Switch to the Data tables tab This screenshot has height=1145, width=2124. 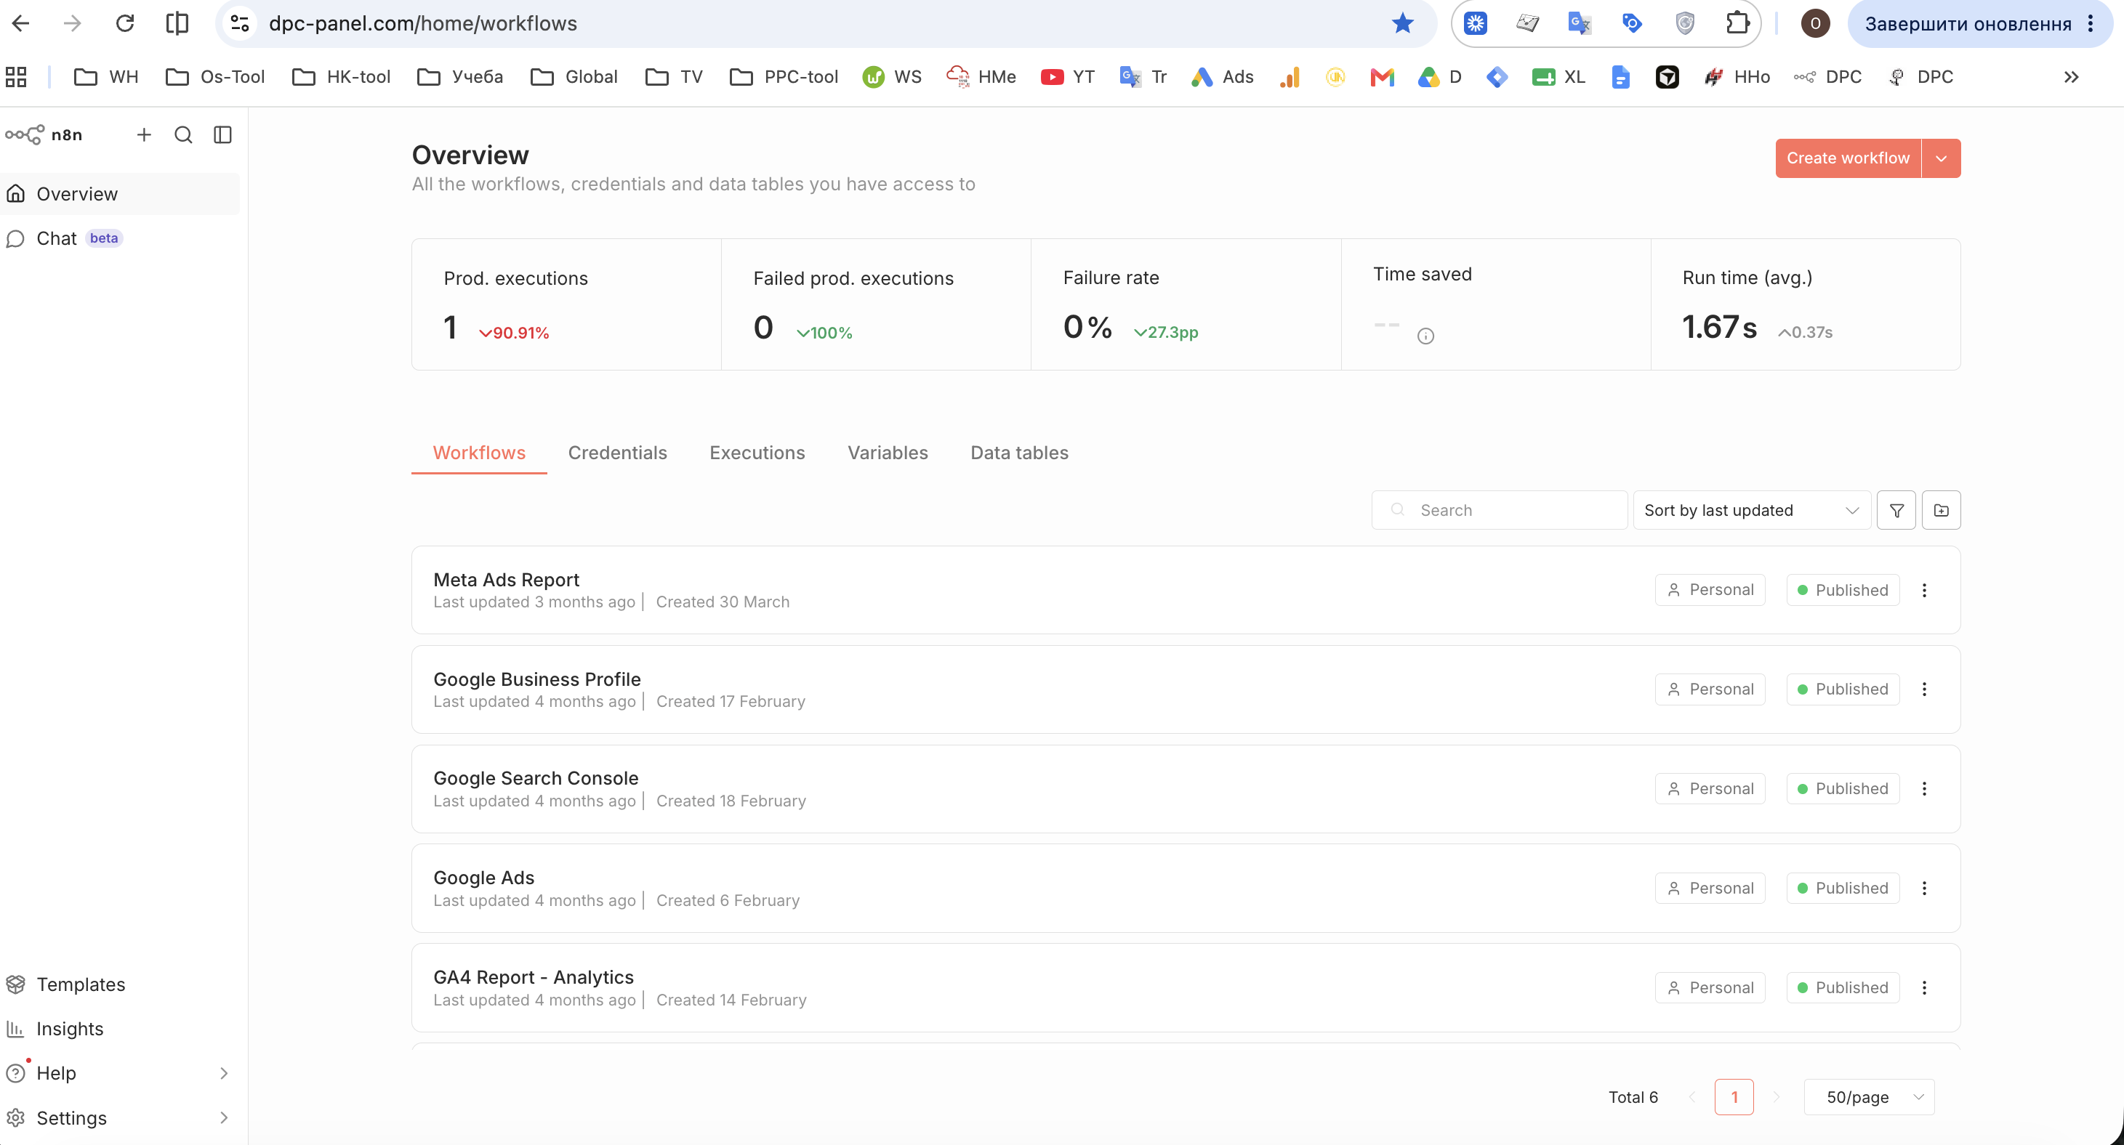click(x=1019, y=453)
